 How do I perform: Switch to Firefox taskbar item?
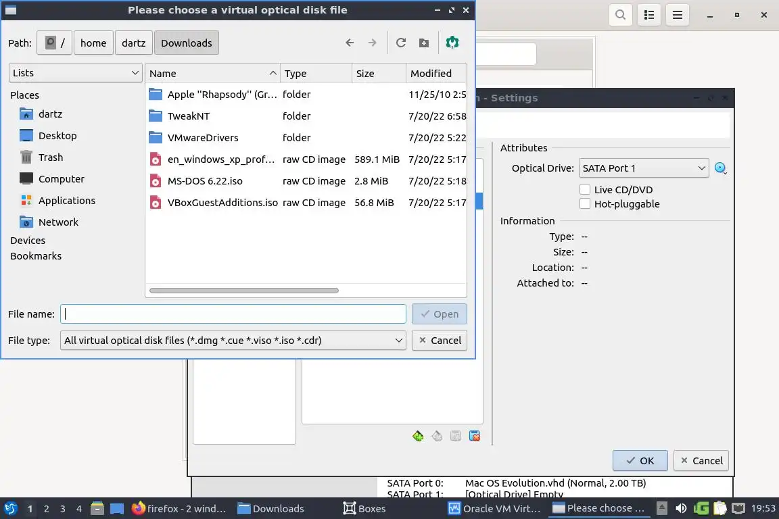(x=179, y=509)
